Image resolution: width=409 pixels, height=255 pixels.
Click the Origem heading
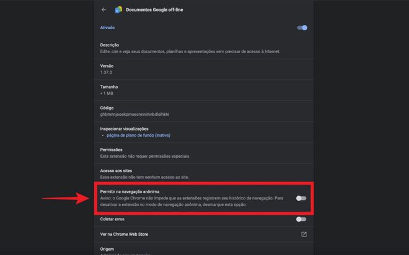point(107,249)
